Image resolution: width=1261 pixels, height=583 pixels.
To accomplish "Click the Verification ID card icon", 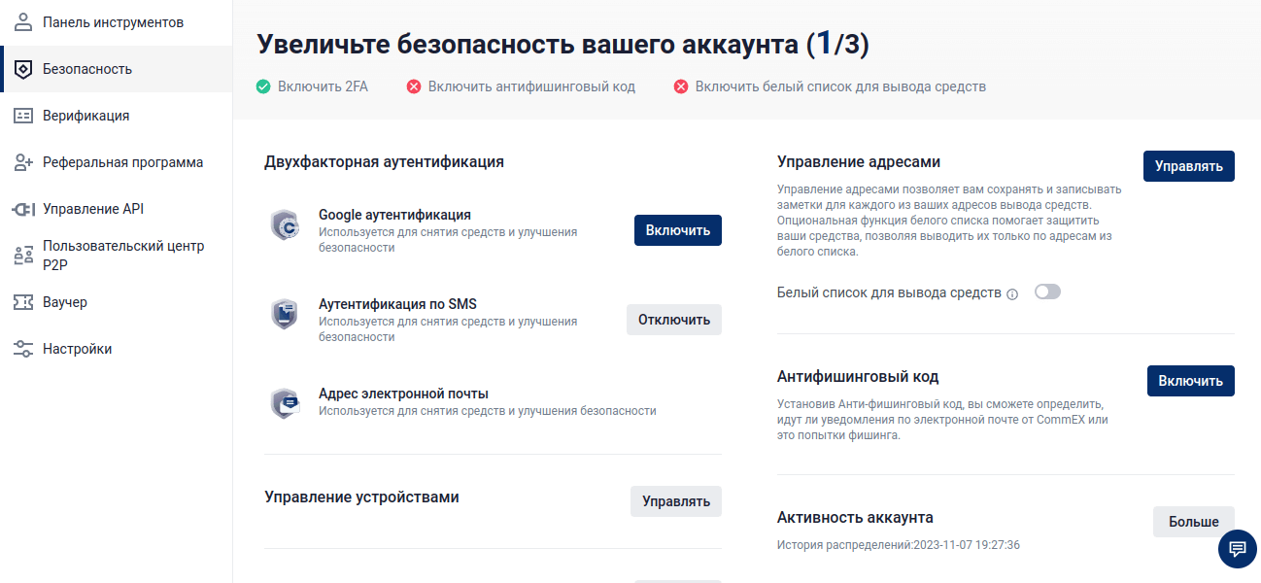I will tap(23, 116).
